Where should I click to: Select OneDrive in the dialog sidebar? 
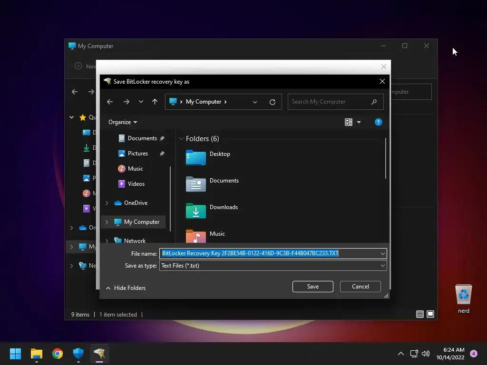(x=136, y=203)
